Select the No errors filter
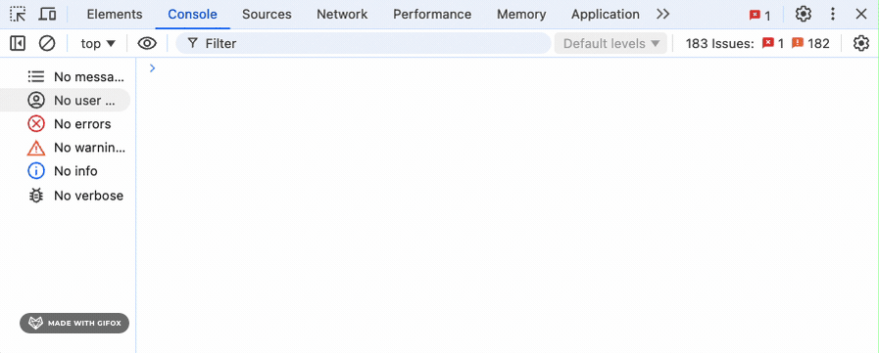The image size is (879, 353). click(x=68, y=123)
